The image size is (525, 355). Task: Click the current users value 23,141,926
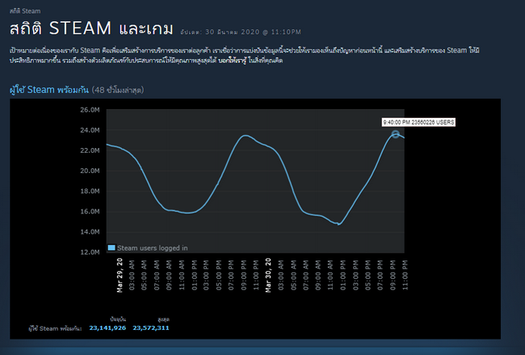coord(107,328)
